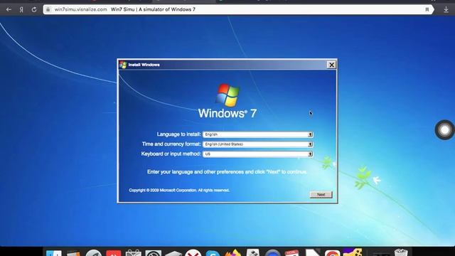Bookmark this page using the bookmark icon
This screenshot has width=455, height=256.
[427, 9]
